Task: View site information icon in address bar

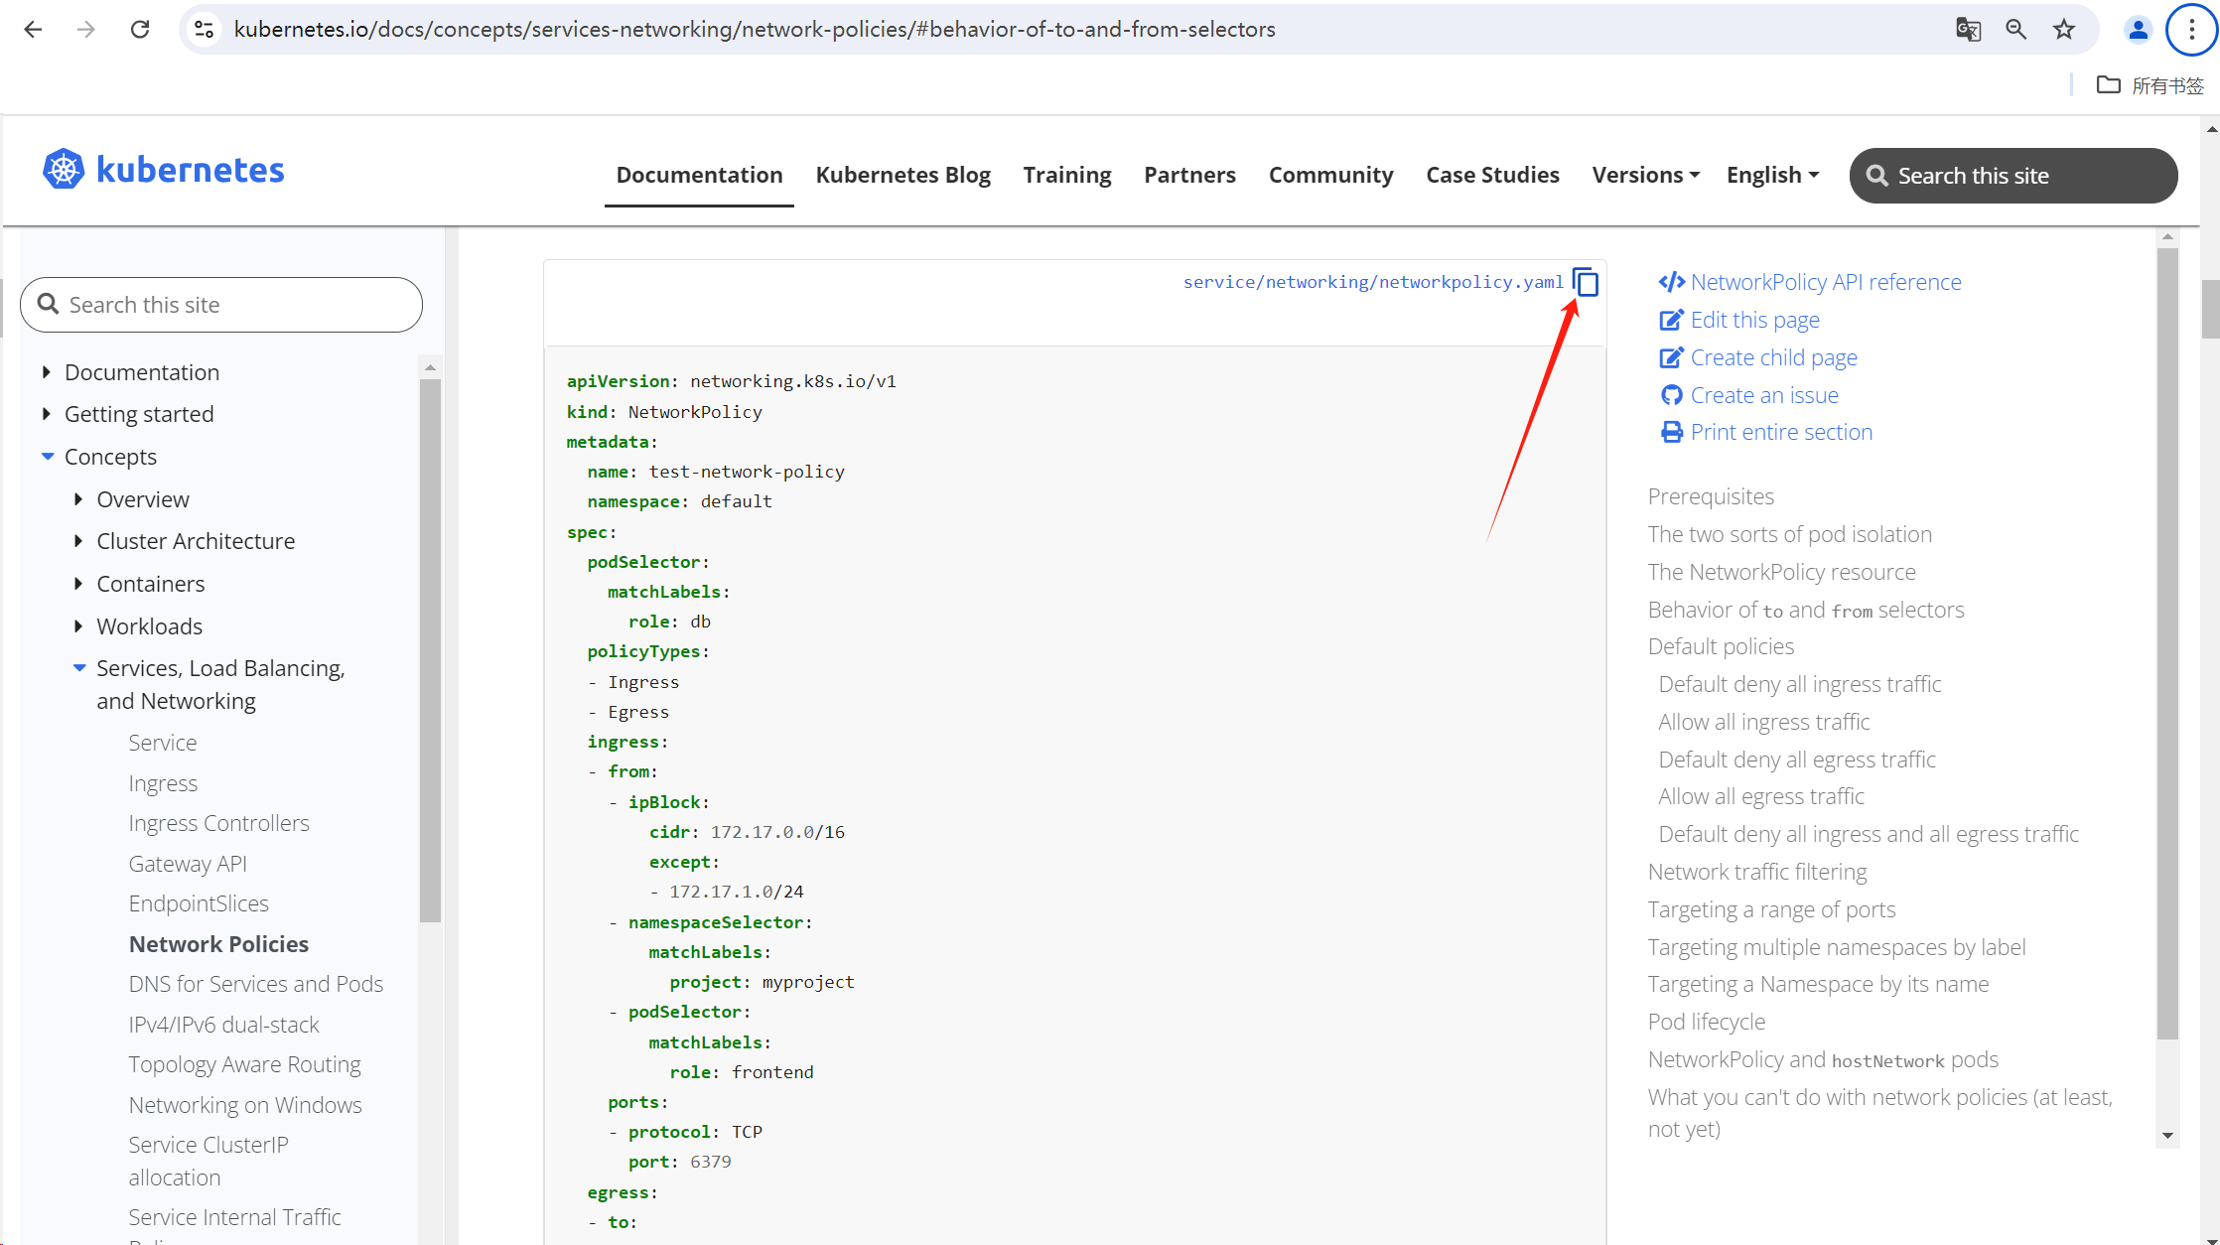Action: (205, 29)
